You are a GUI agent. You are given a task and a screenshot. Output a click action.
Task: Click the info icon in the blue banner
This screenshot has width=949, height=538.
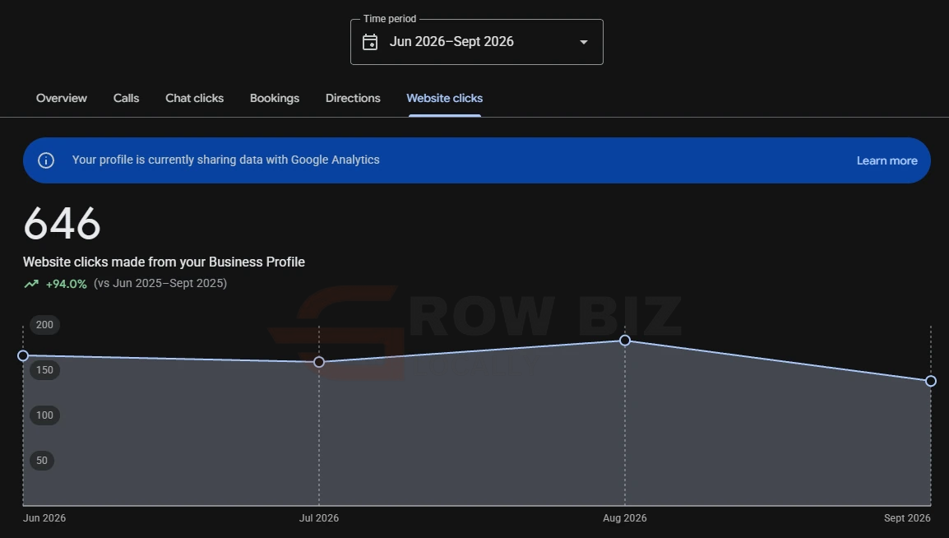click(46, 160)
